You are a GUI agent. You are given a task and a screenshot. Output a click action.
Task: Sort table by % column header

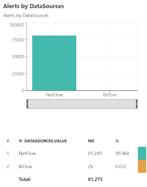(117, 141)
